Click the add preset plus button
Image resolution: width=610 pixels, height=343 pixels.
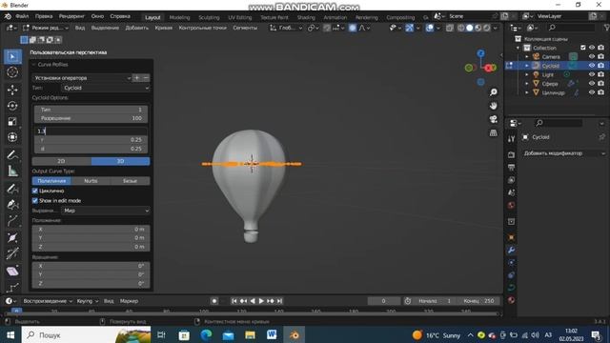[x=137, y=78]
